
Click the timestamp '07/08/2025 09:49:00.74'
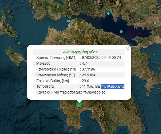101,58
